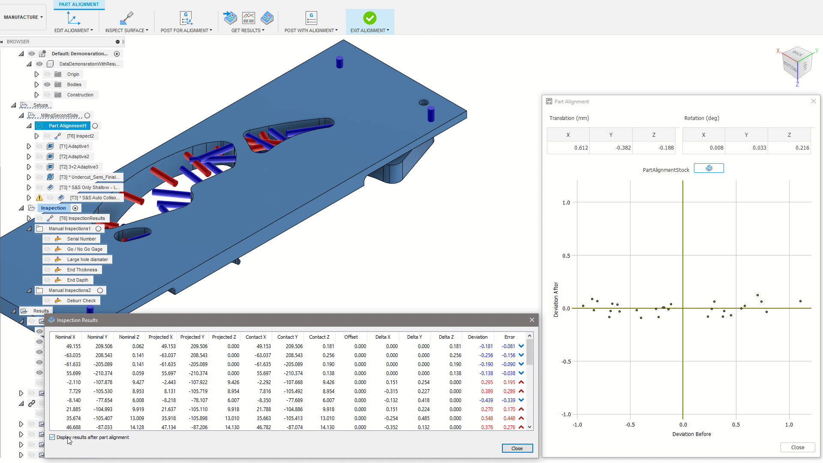Image resolution: width=823 pixels, height=463 pixels.
Task: Select the Inspect Surface probe icon
Action: coord(126,18)
